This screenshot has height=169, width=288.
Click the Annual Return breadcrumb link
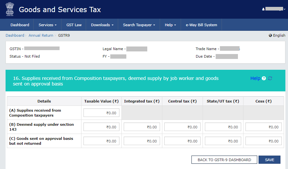(x=41, y=35)
